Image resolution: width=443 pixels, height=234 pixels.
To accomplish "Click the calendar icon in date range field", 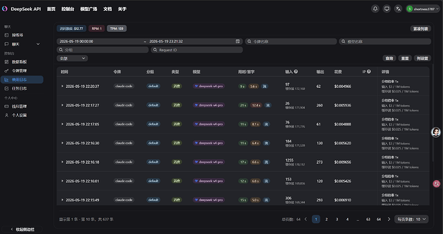I will (238, 41).
